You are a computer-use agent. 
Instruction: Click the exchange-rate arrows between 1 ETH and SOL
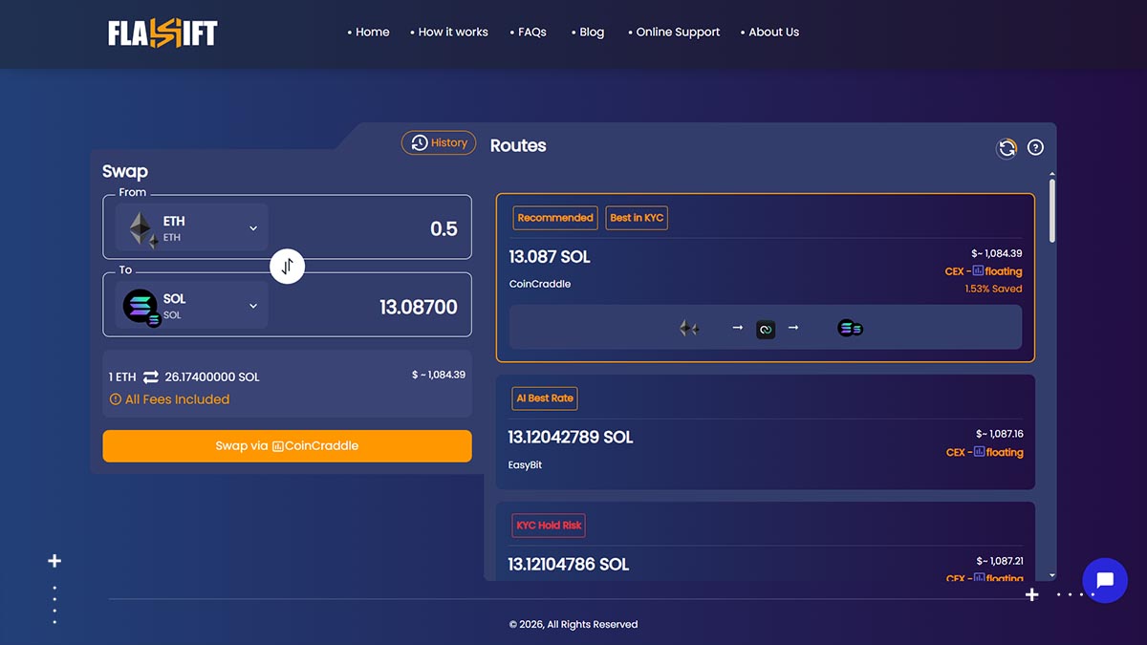point(149,376)
